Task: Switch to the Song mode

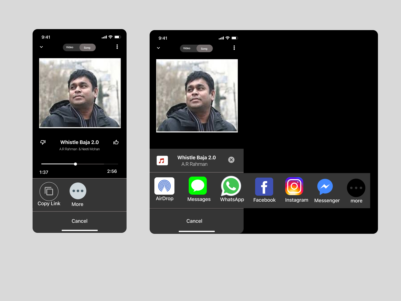Action: point(87,47)
